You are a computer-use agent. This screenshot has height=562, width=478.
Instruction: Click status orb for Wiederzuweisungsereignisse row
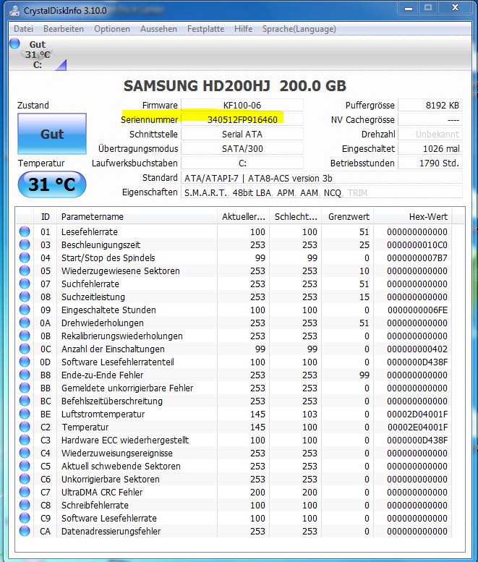pos(25,453)
